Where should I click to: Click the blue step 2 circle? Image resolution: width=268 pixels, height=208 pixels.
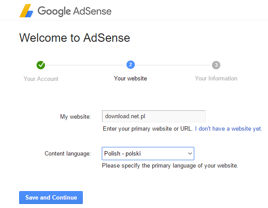tap(130, 65)
